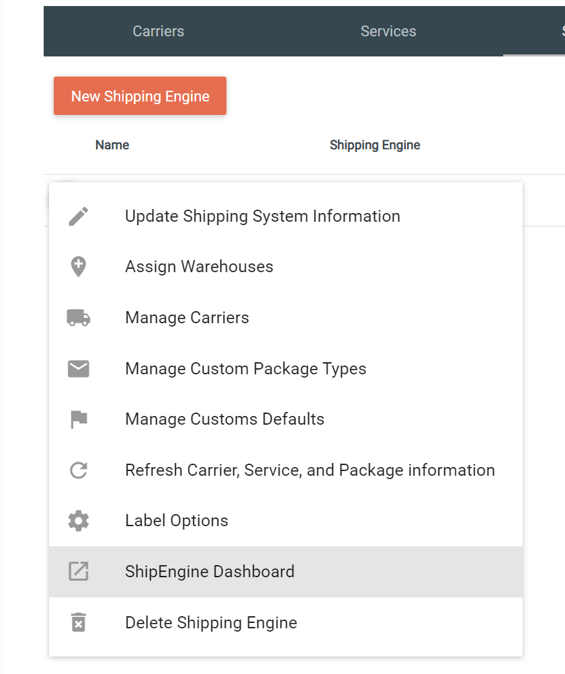565x674 pixels.
Task: Choose Update Shipping System Information from the menu
Action: (262, 216)
